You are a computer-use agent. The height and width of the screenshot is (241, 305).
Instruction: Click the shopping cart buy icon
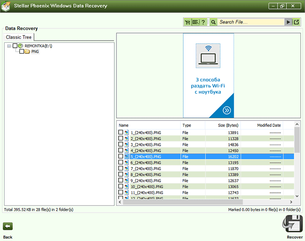tap(188, 22)
